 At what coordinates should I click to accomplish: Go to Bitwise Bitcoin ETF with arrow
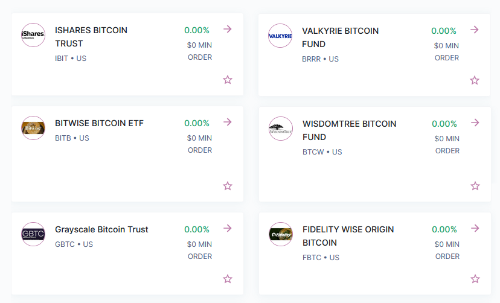tap(228, 122)
